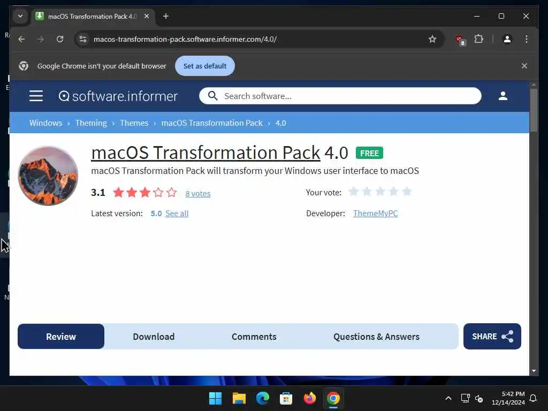The height and width of the screenshot is (411, 548).
Task: Rate five stars in Your vote
Action: point(407,192)
